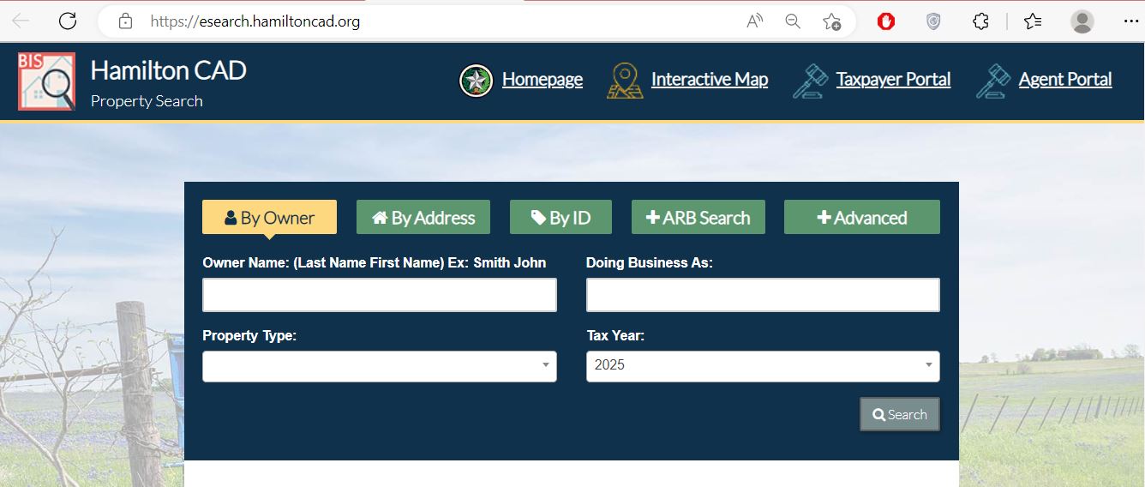Click the Read Aloud icon
The height and width of the screenshot is (487, 1145).
754,21
